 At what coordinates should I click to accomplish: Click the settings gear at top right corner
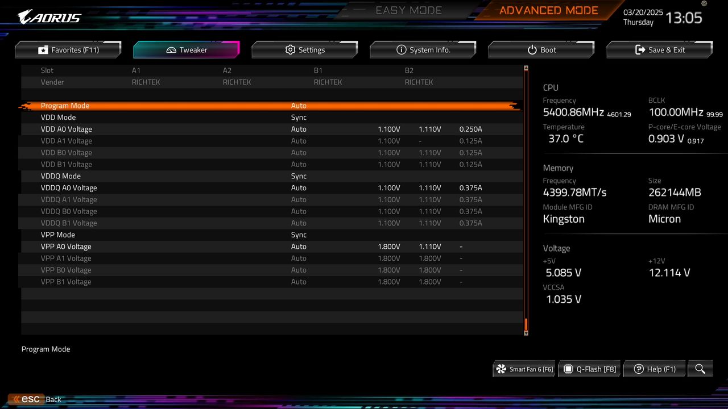click(x=704, y=3)
